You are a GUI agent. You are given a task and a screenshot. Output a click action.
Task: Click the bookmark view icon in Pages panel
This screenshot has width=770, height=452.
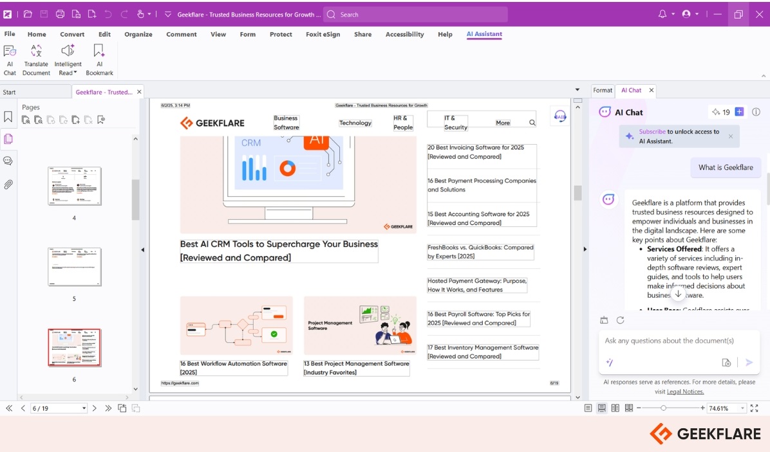point(101,120)
